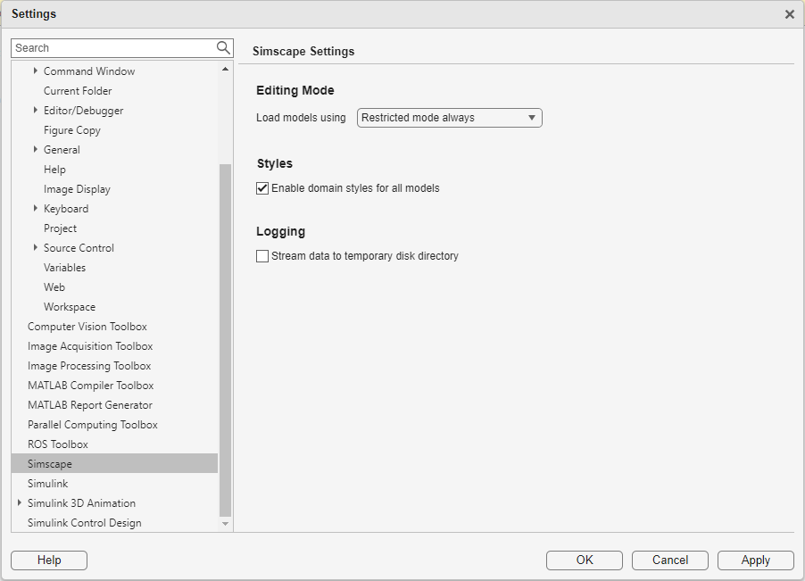Disable domain styles for all models
Image resolution: width=805 pixels, height=581 pixels.
coord(262,188)
